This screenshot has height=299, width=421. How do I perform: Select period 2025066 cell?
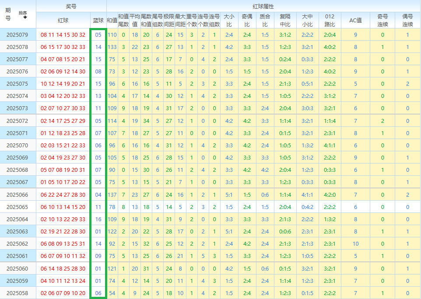tap(17, 195)
